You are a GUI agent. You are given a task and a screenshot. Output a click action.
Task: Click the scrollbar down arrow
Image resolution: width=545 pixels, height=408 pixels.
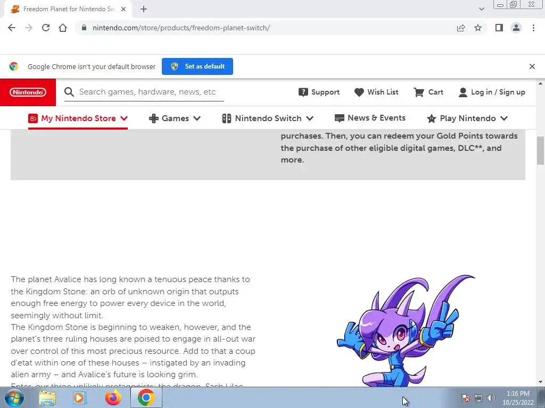540,382
